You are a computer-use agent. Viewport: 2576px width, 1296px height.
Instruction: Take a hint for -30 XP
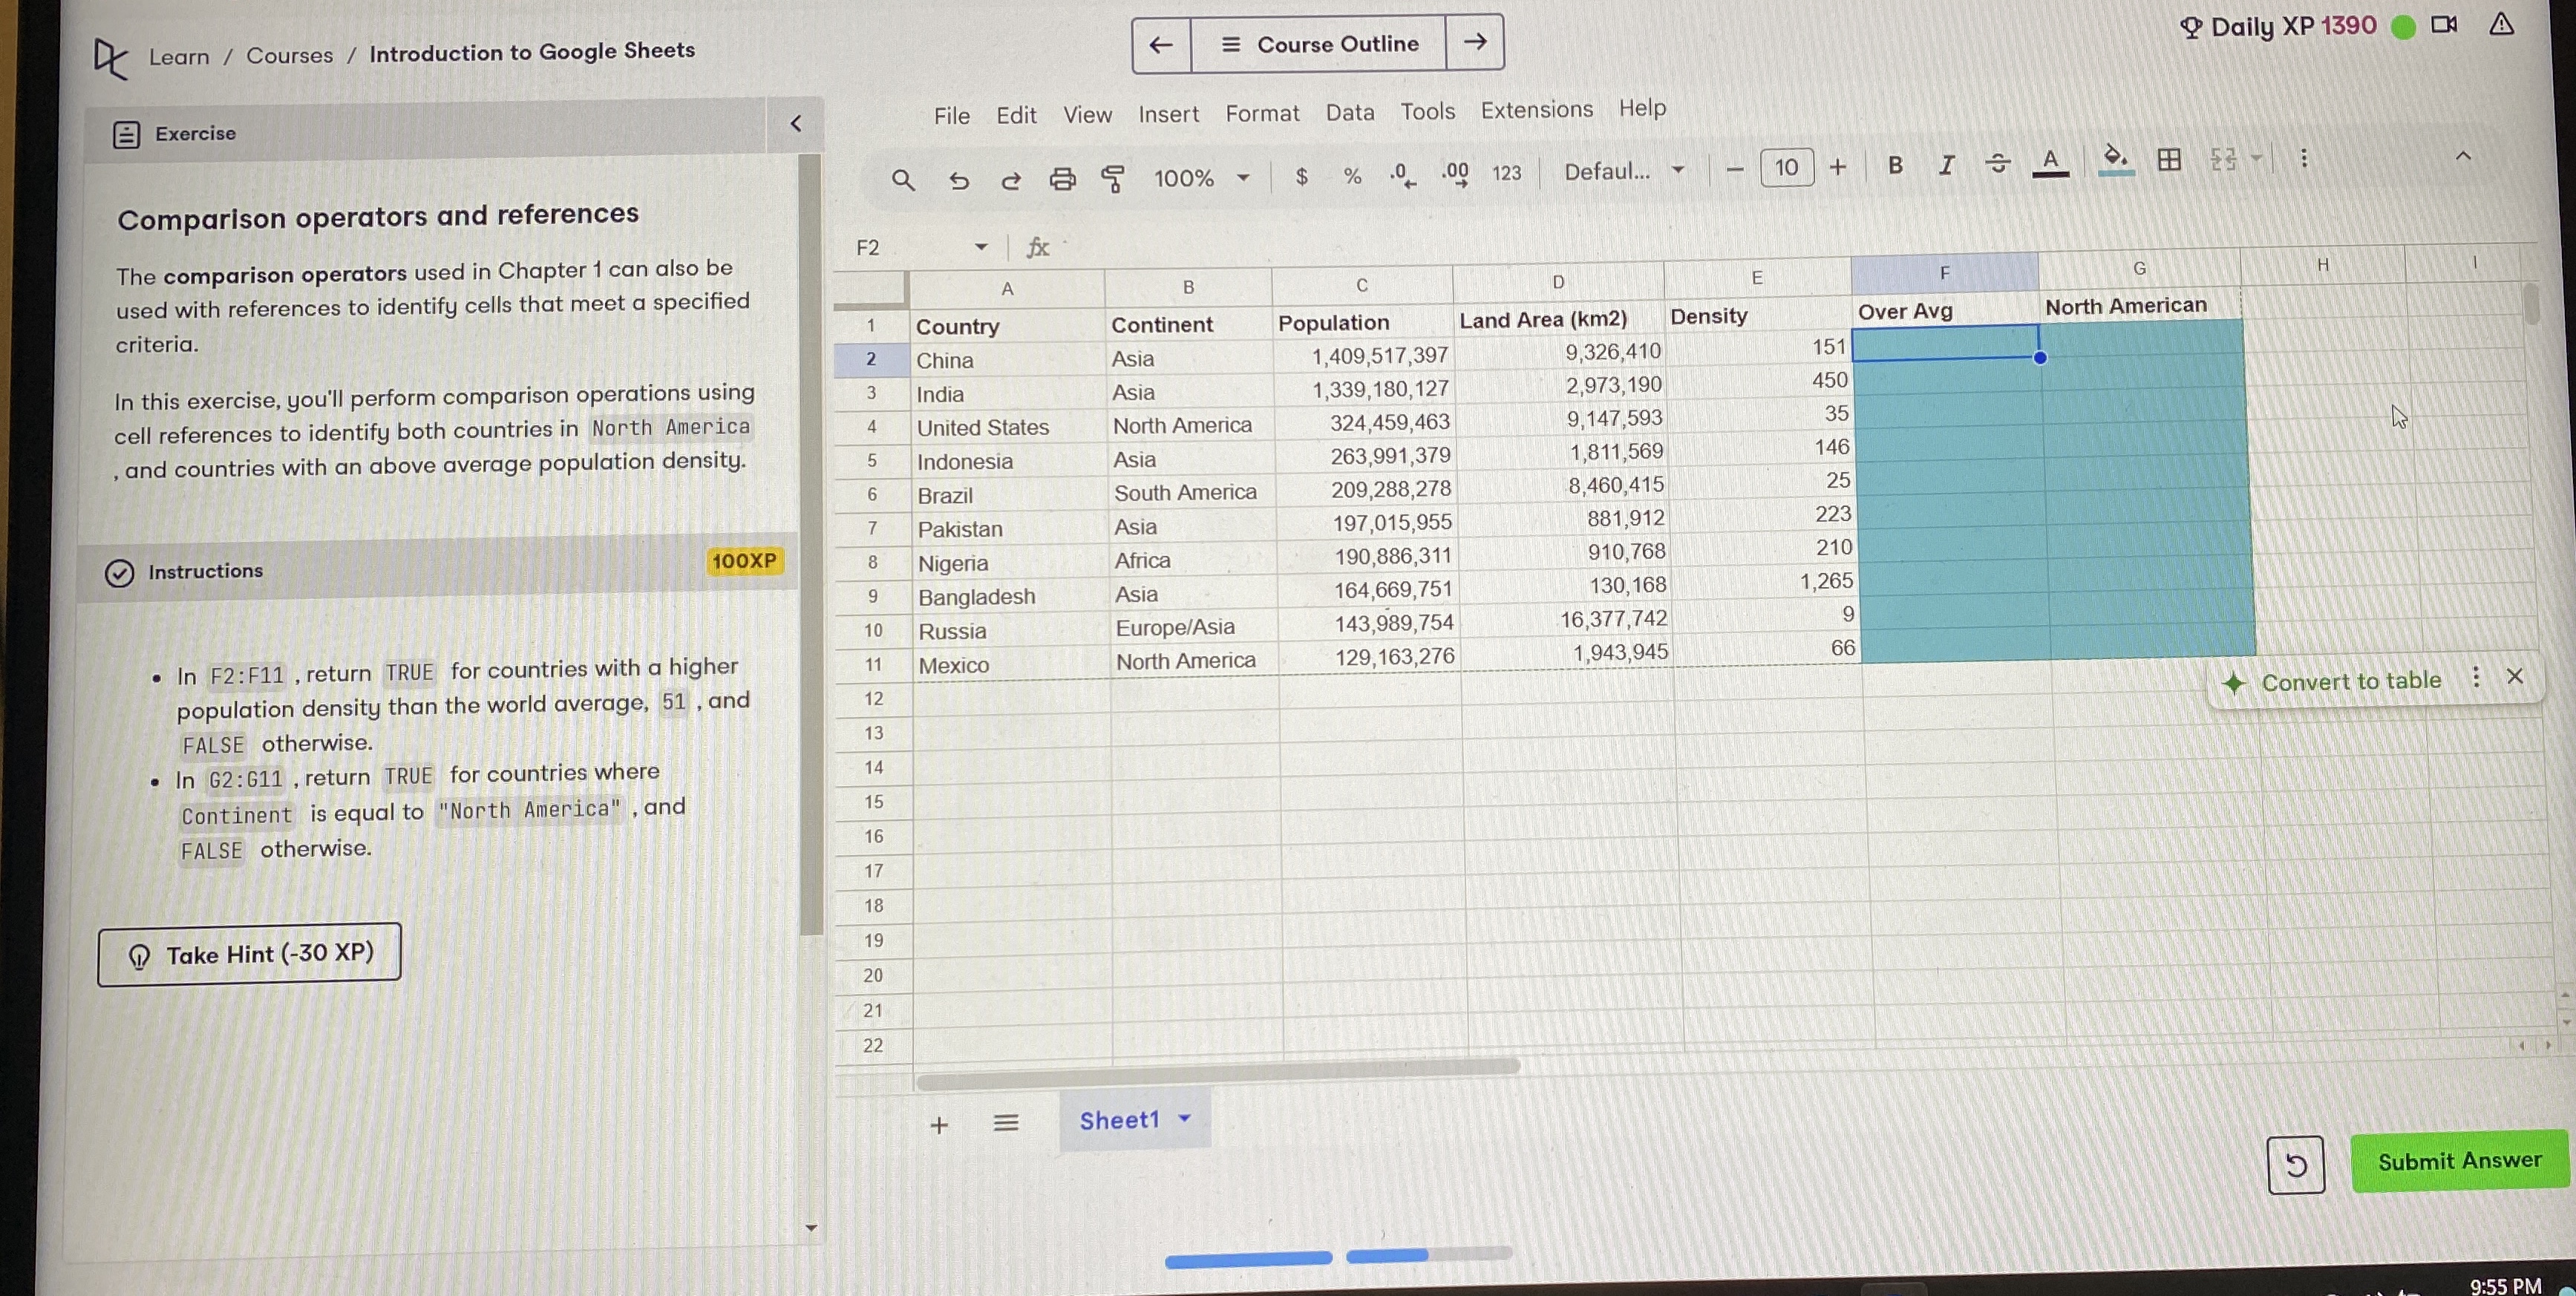[x=248, y=954]
